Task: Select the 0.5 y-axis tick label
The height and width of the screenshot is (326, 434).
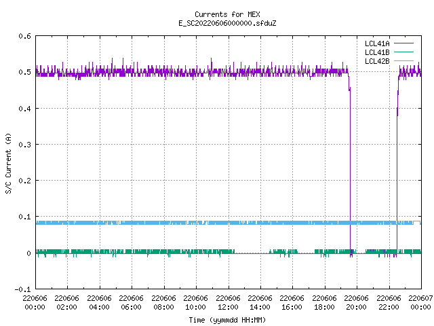Action: [x=24, y=72]
